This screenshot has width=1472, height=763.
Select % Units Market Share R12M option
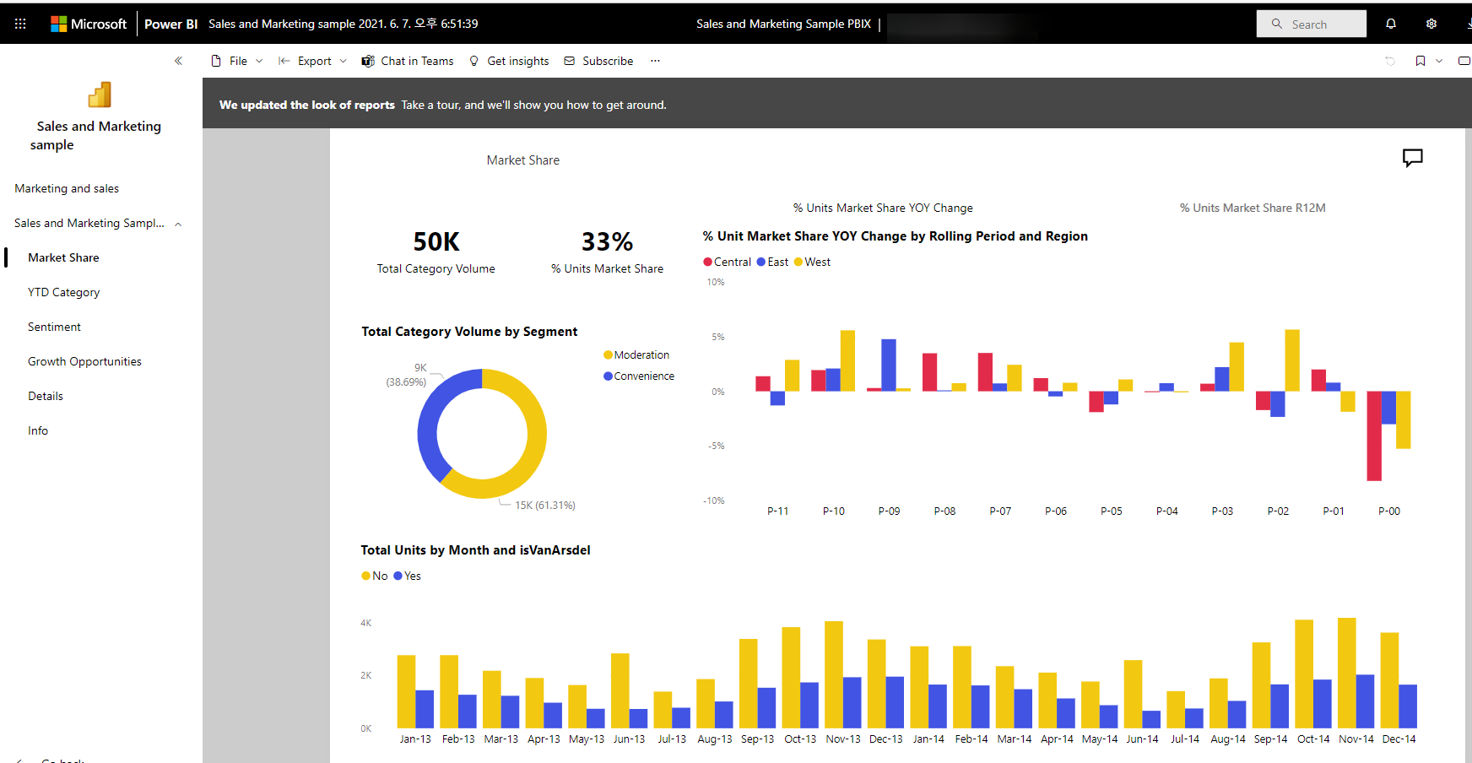point(1252,208)
